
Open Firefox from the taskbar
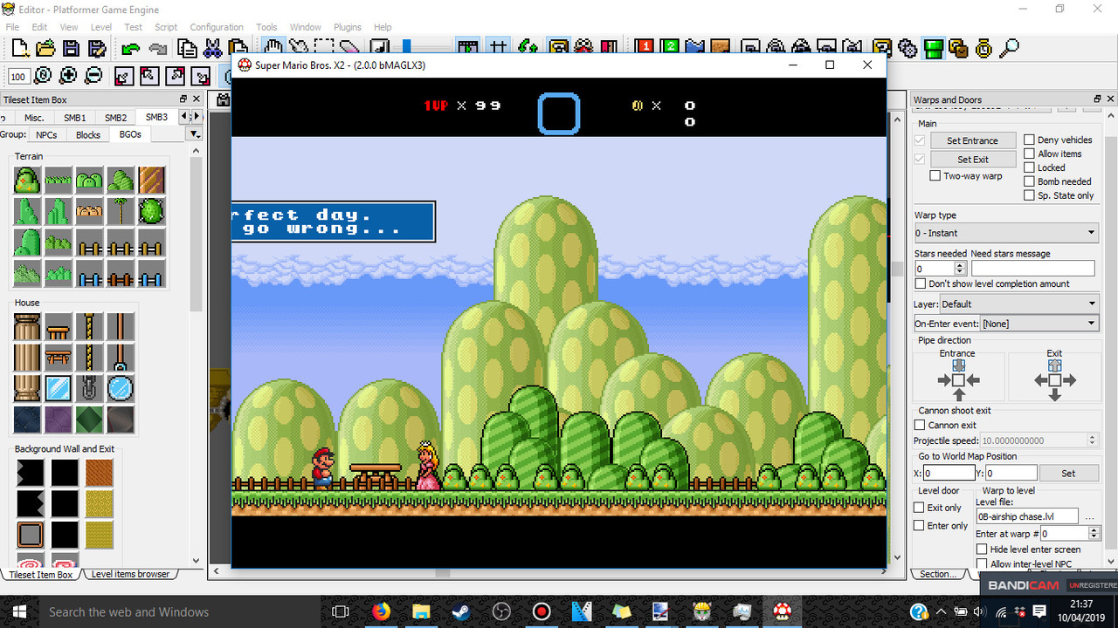point(381,611)
